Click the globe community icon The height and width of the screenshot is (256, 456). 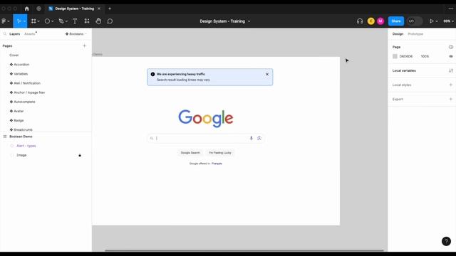point(38,9)
